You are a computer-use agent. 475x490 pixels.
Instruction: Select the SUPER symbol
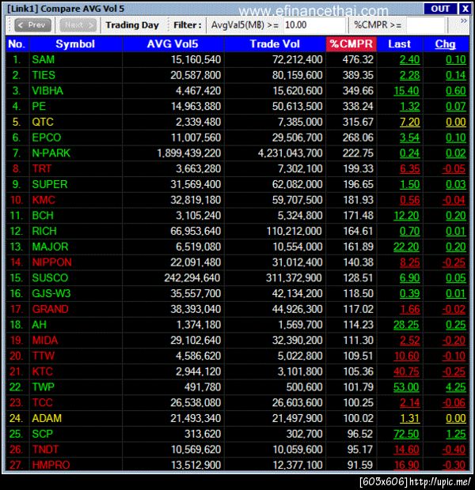49,184
